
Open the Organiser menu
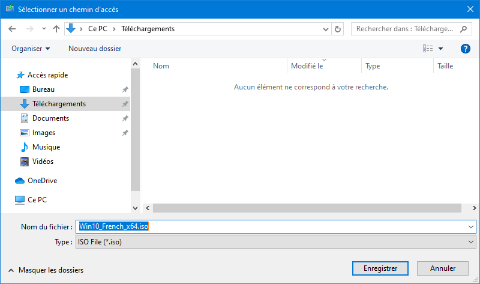pos(31,49)
